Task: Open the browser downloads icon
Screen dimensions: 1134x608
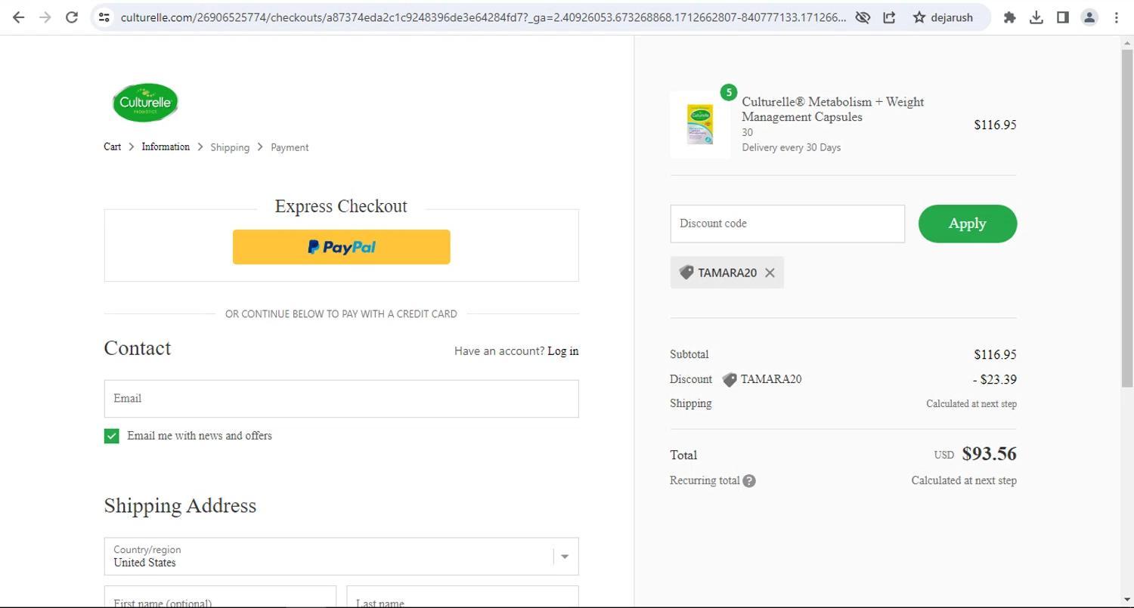Action: pos(1036,17)
